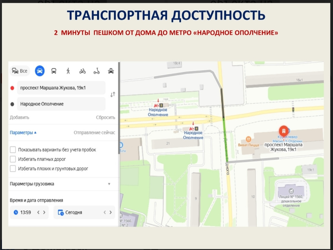Click the 'Виват Пицца' restaurant marker

tap(248, 139)
